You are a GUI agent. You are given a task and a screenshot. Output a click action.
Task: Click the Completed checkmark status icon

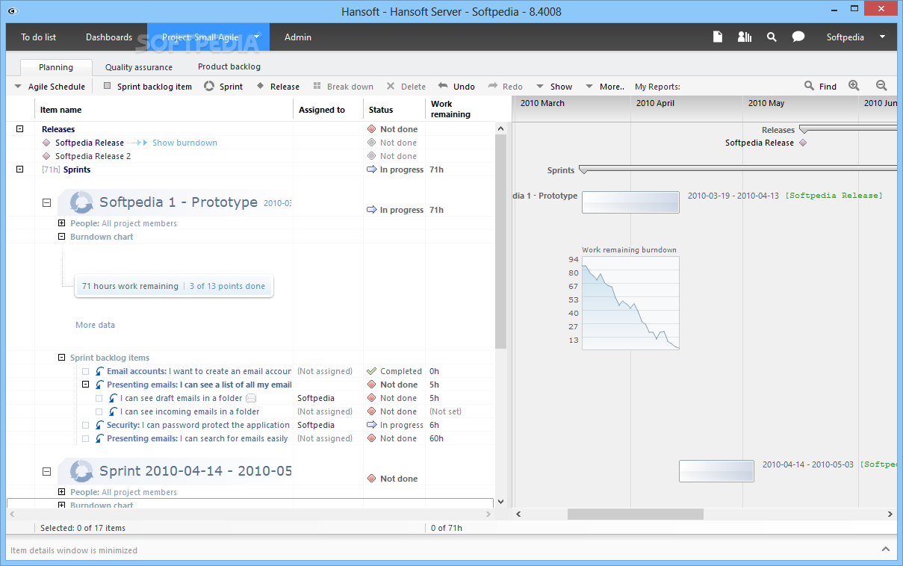371,371
